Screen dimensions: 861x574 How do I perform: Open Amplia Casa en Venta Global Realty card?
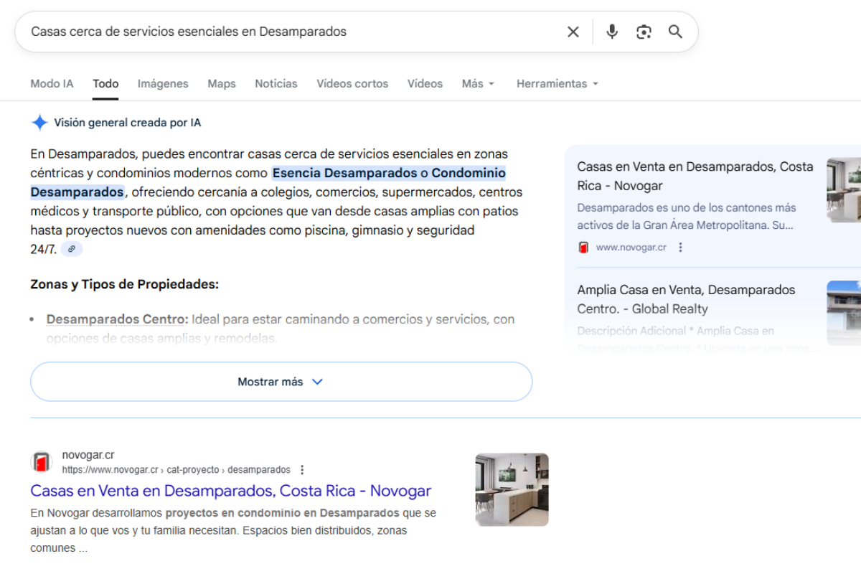[686, 299]
